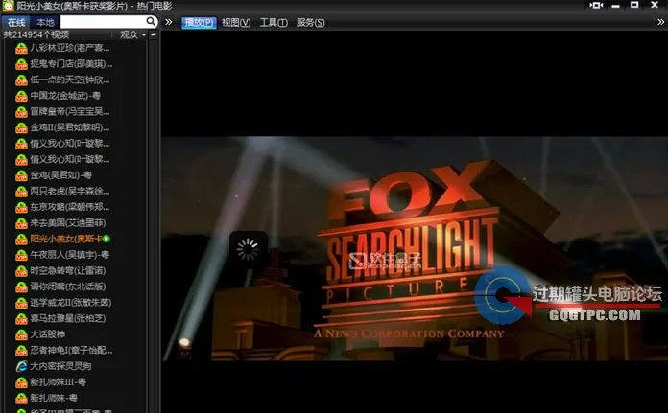This screenshot has height=413, width=668.
Task: Click the app logo in the title bar
Action: point(8,7)
